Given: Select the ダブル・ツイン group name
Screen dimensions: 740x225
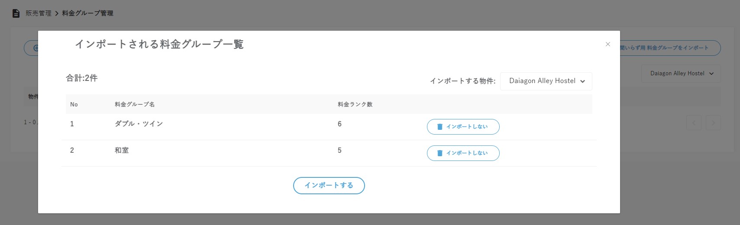Looking at the screenshot, I should click(139, 124).
